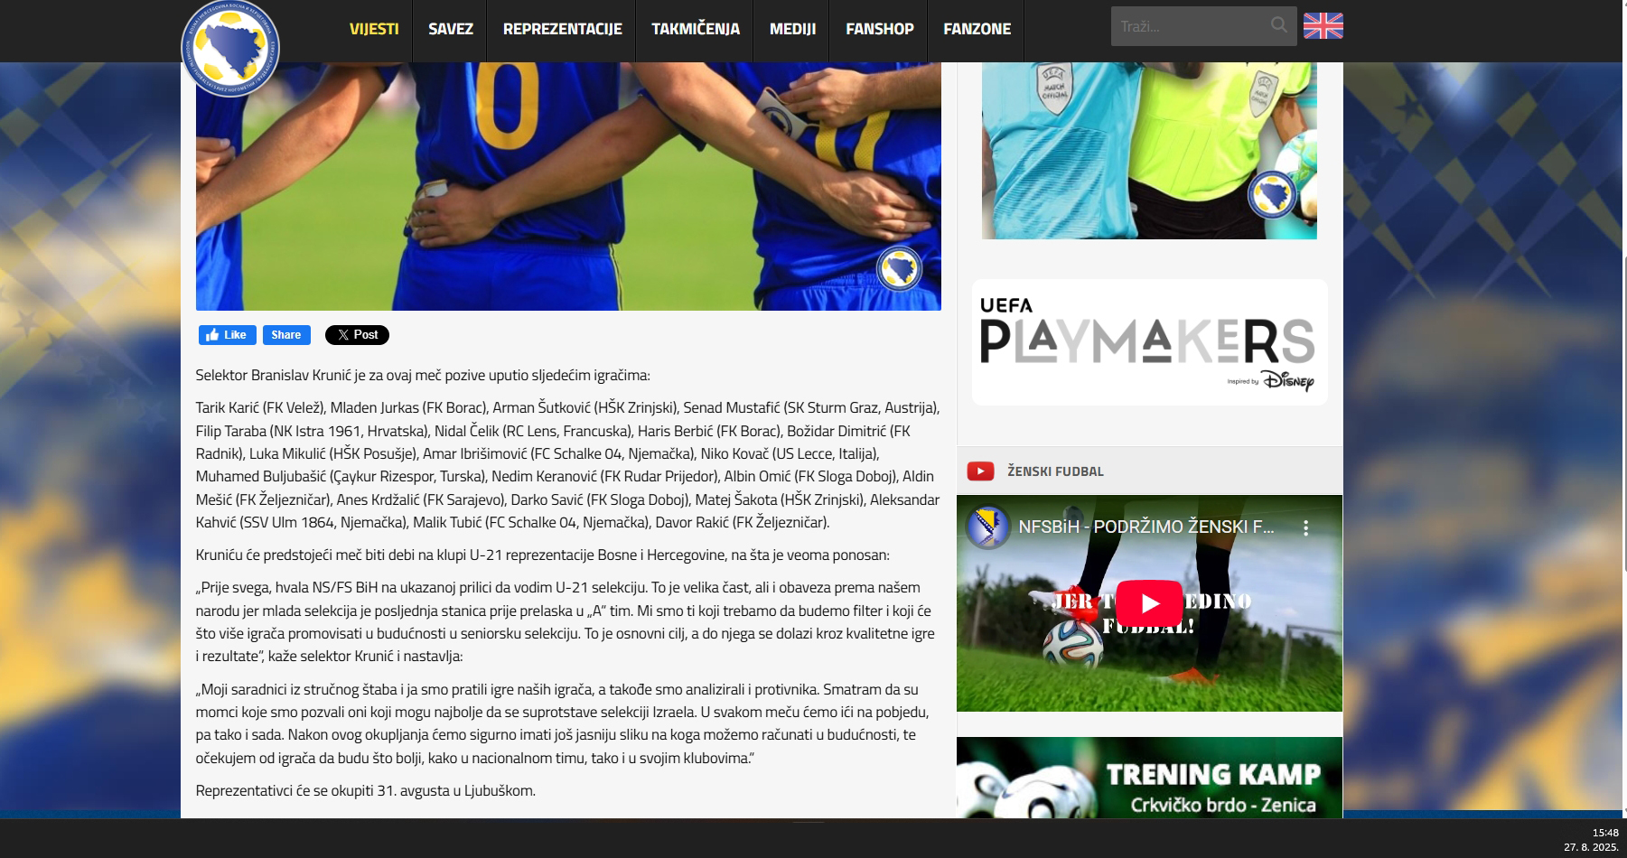Switch language via the UK flag icon
This screenshot has height=858, width=1627.
(1323, 26)
